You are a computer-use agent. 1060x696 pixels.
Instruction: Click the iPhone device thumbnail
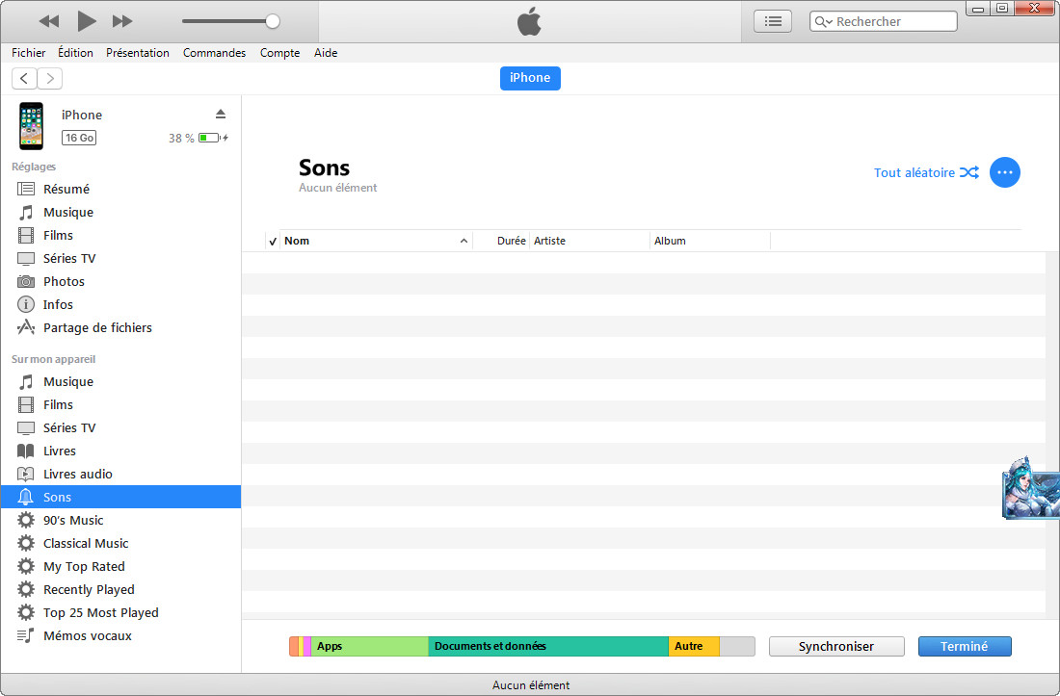pos(31,125)
